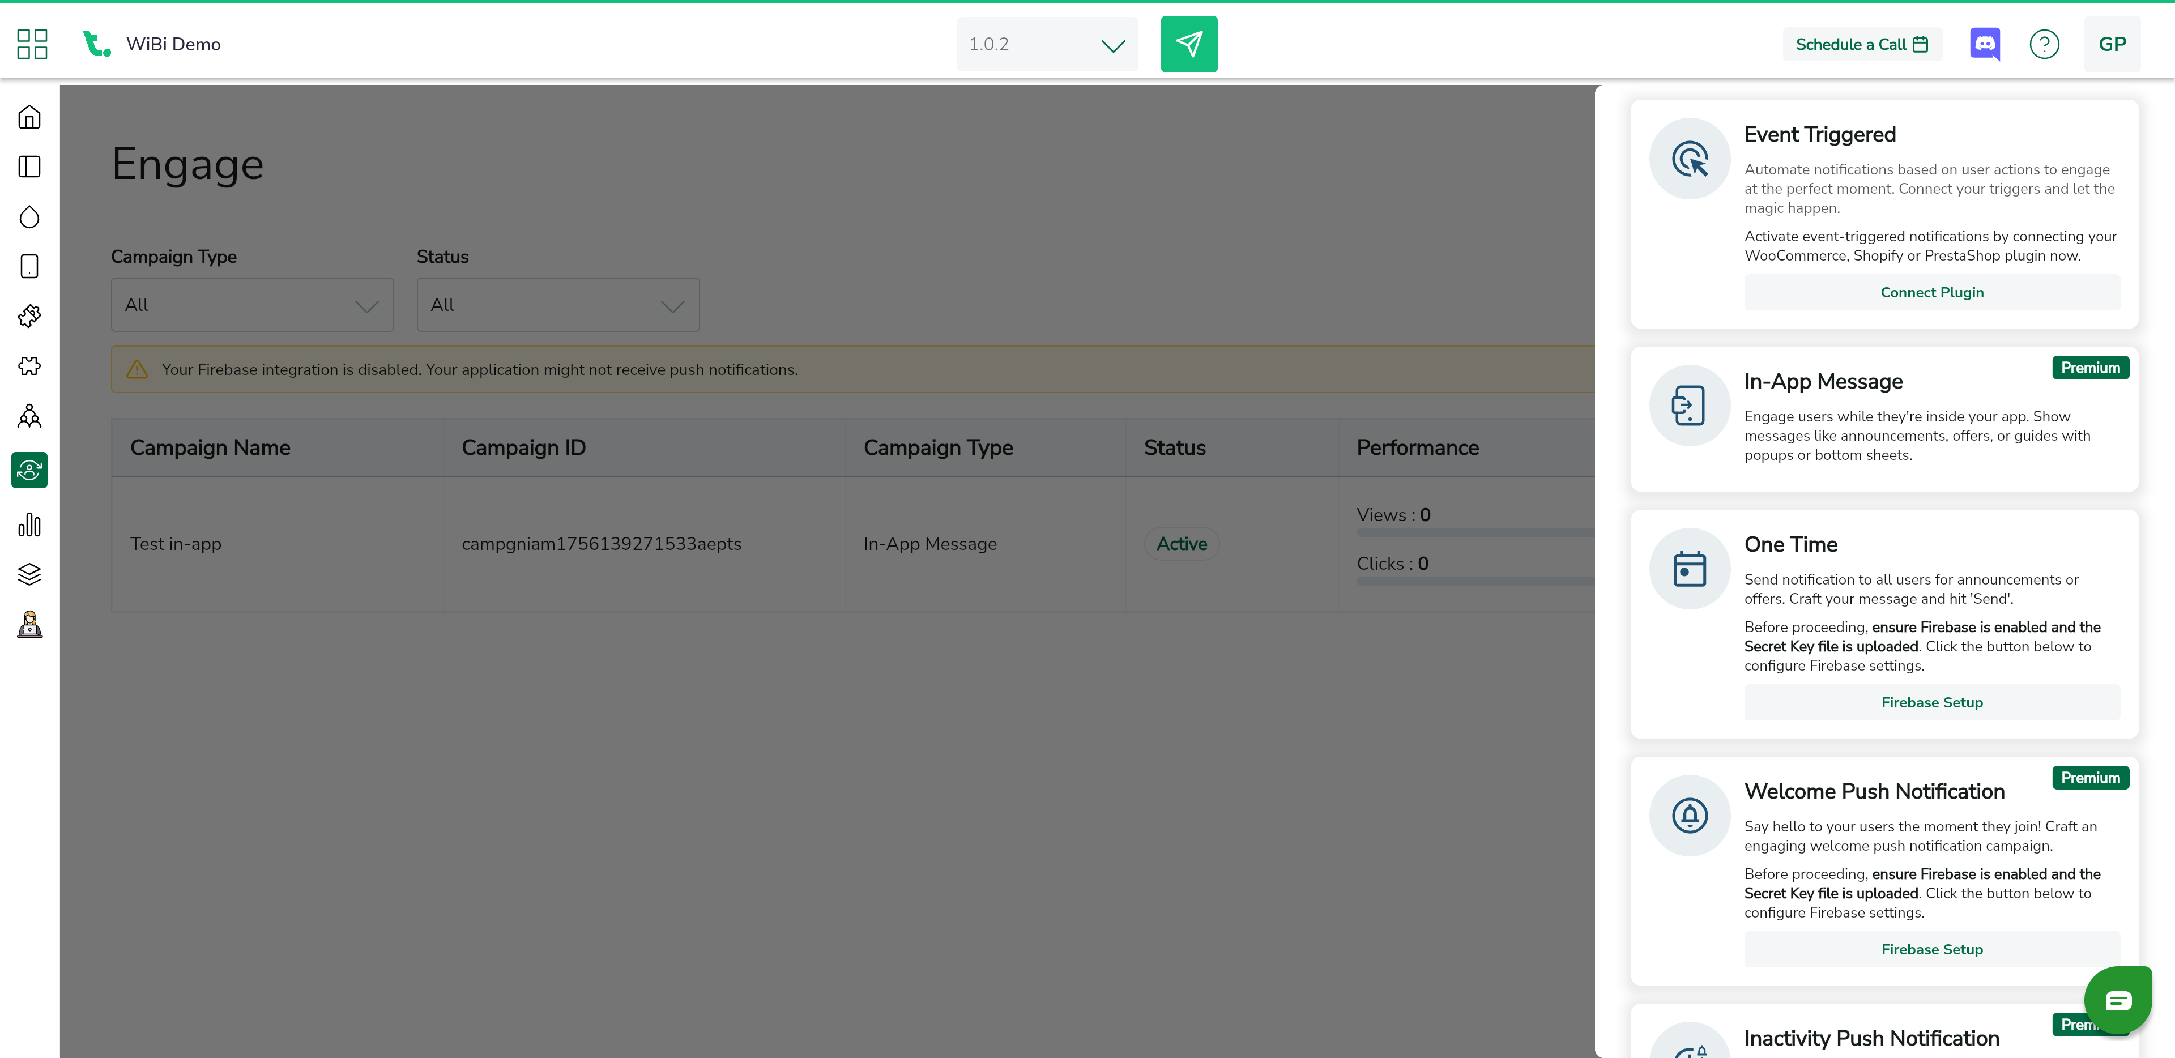Click the Active status badge

pyautogui.click(x=1181, y=544)
